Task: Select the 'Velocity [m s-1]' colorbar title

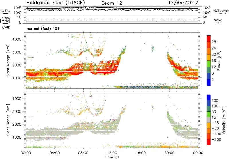Action: point(224,120)
